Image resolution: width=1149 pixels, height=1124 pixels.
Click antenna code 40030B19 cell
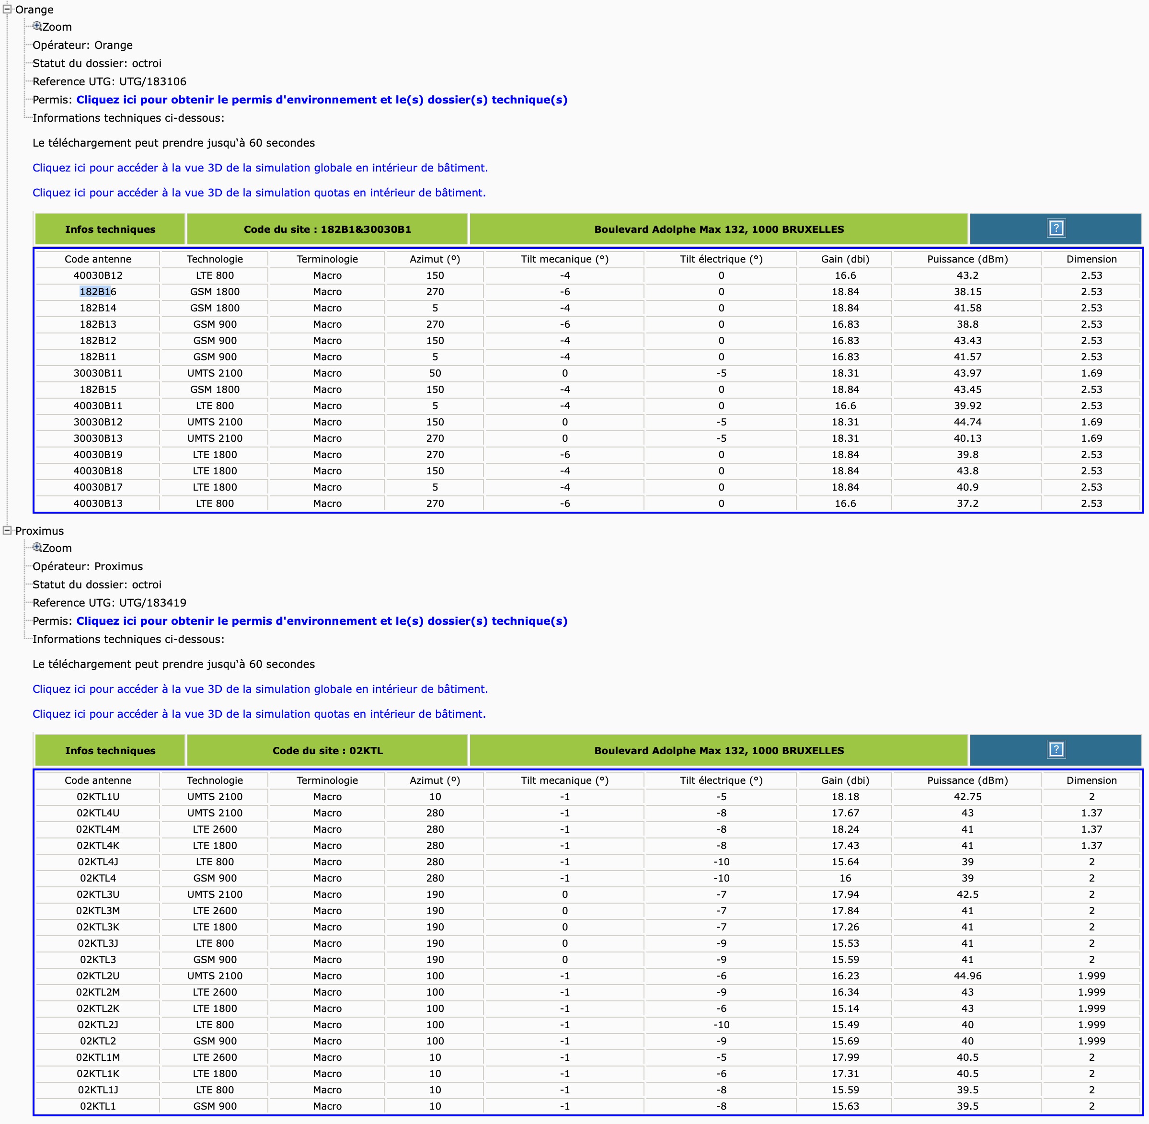tap(98, 455)
